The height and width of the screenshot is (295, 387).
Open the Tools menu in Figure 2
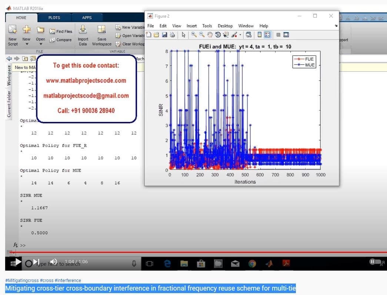click(207, 26)
